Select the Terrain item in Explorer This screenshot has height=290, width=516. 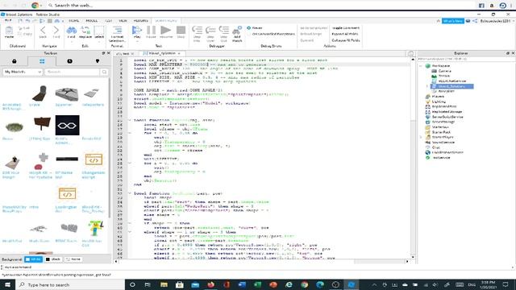pyautogui.click(x=444, y=76)
